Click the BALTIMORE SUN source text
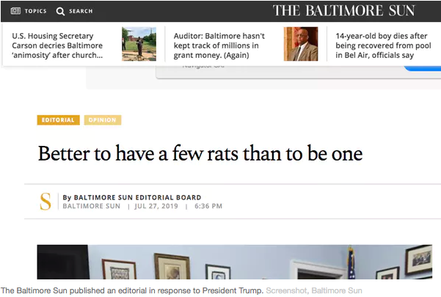 point(92,206)
